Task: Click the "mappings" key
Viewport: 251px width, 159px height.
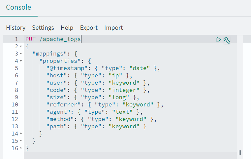Action: 49,54
